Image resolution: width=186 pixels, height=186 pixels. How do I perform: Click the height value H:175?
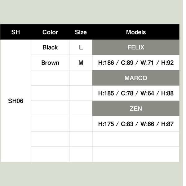point(106,124)
